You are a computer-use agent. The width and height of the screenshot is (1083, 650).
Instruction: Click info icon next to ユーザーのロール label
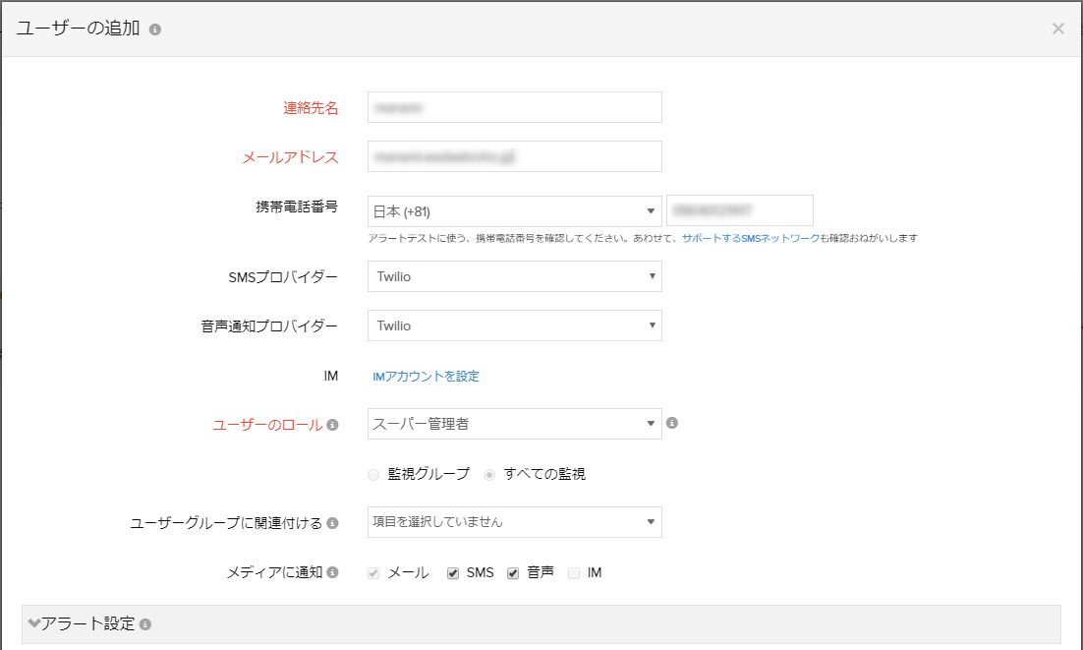[332, 425]
